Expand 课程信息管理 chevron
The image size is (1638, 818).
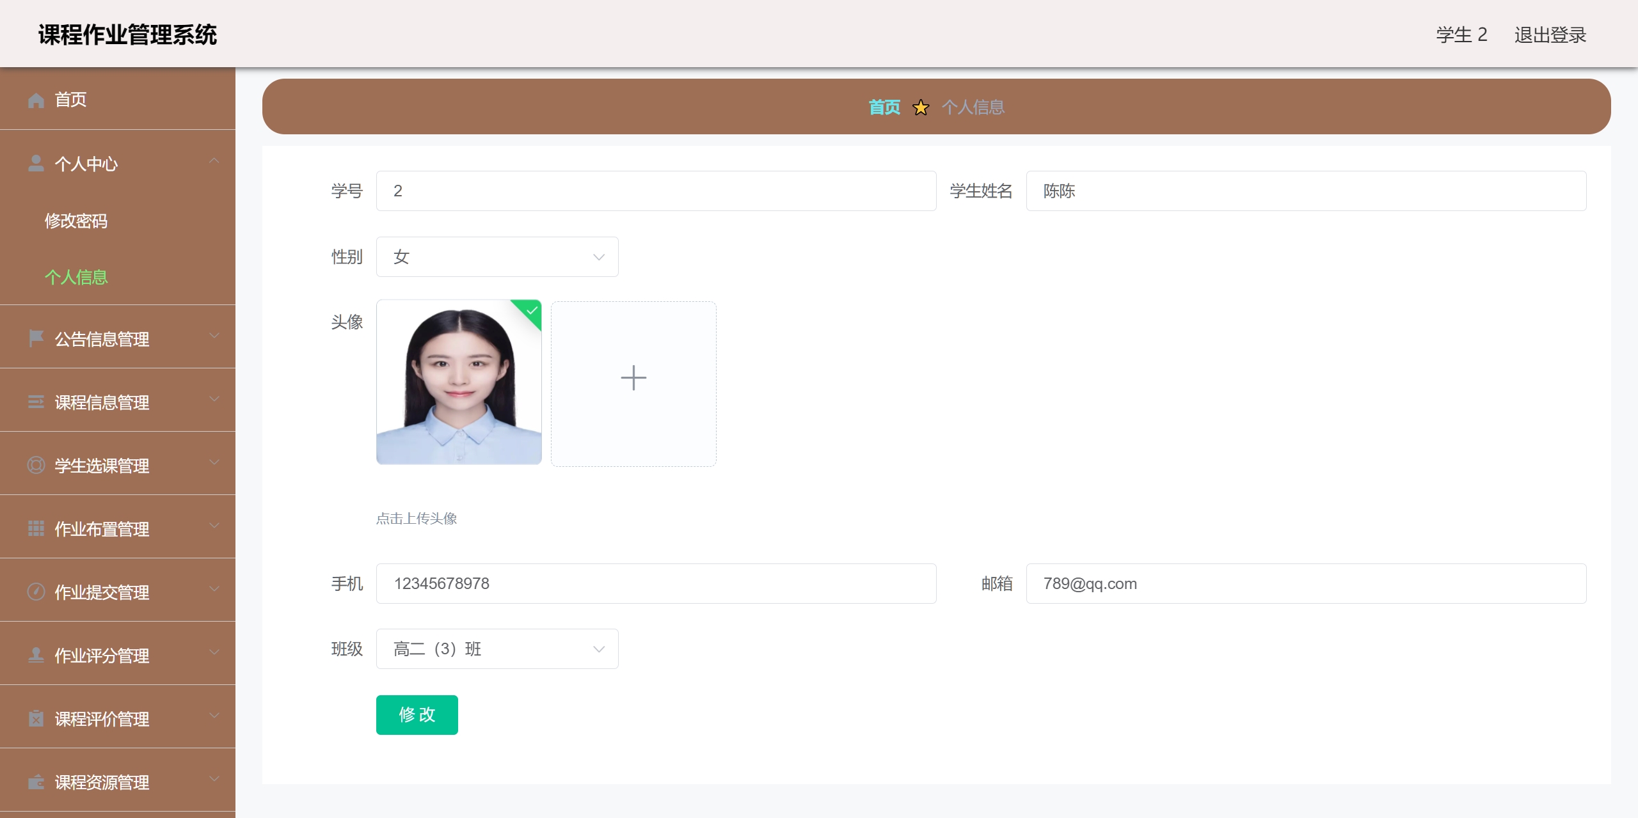tap(214, 398)
